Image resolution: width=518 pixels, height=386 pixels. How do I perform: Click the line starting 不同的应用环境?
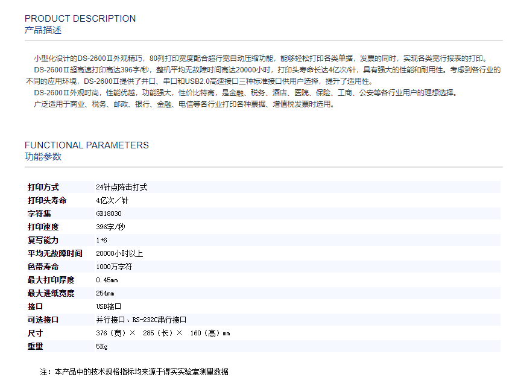pos(200,81)
